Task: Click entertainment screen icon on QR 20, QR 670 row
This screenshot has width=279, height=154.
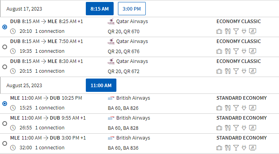Action: pyautogui.click(x=252, y=31)
